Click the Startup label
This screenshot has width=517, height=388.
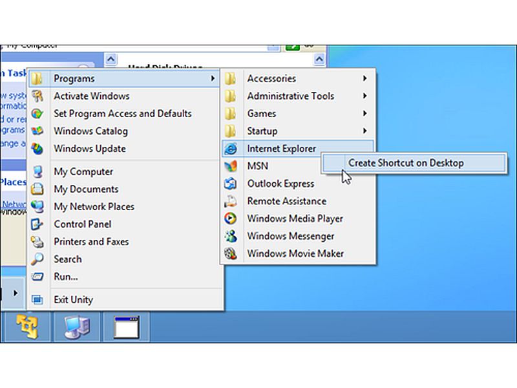coord(262,131)
